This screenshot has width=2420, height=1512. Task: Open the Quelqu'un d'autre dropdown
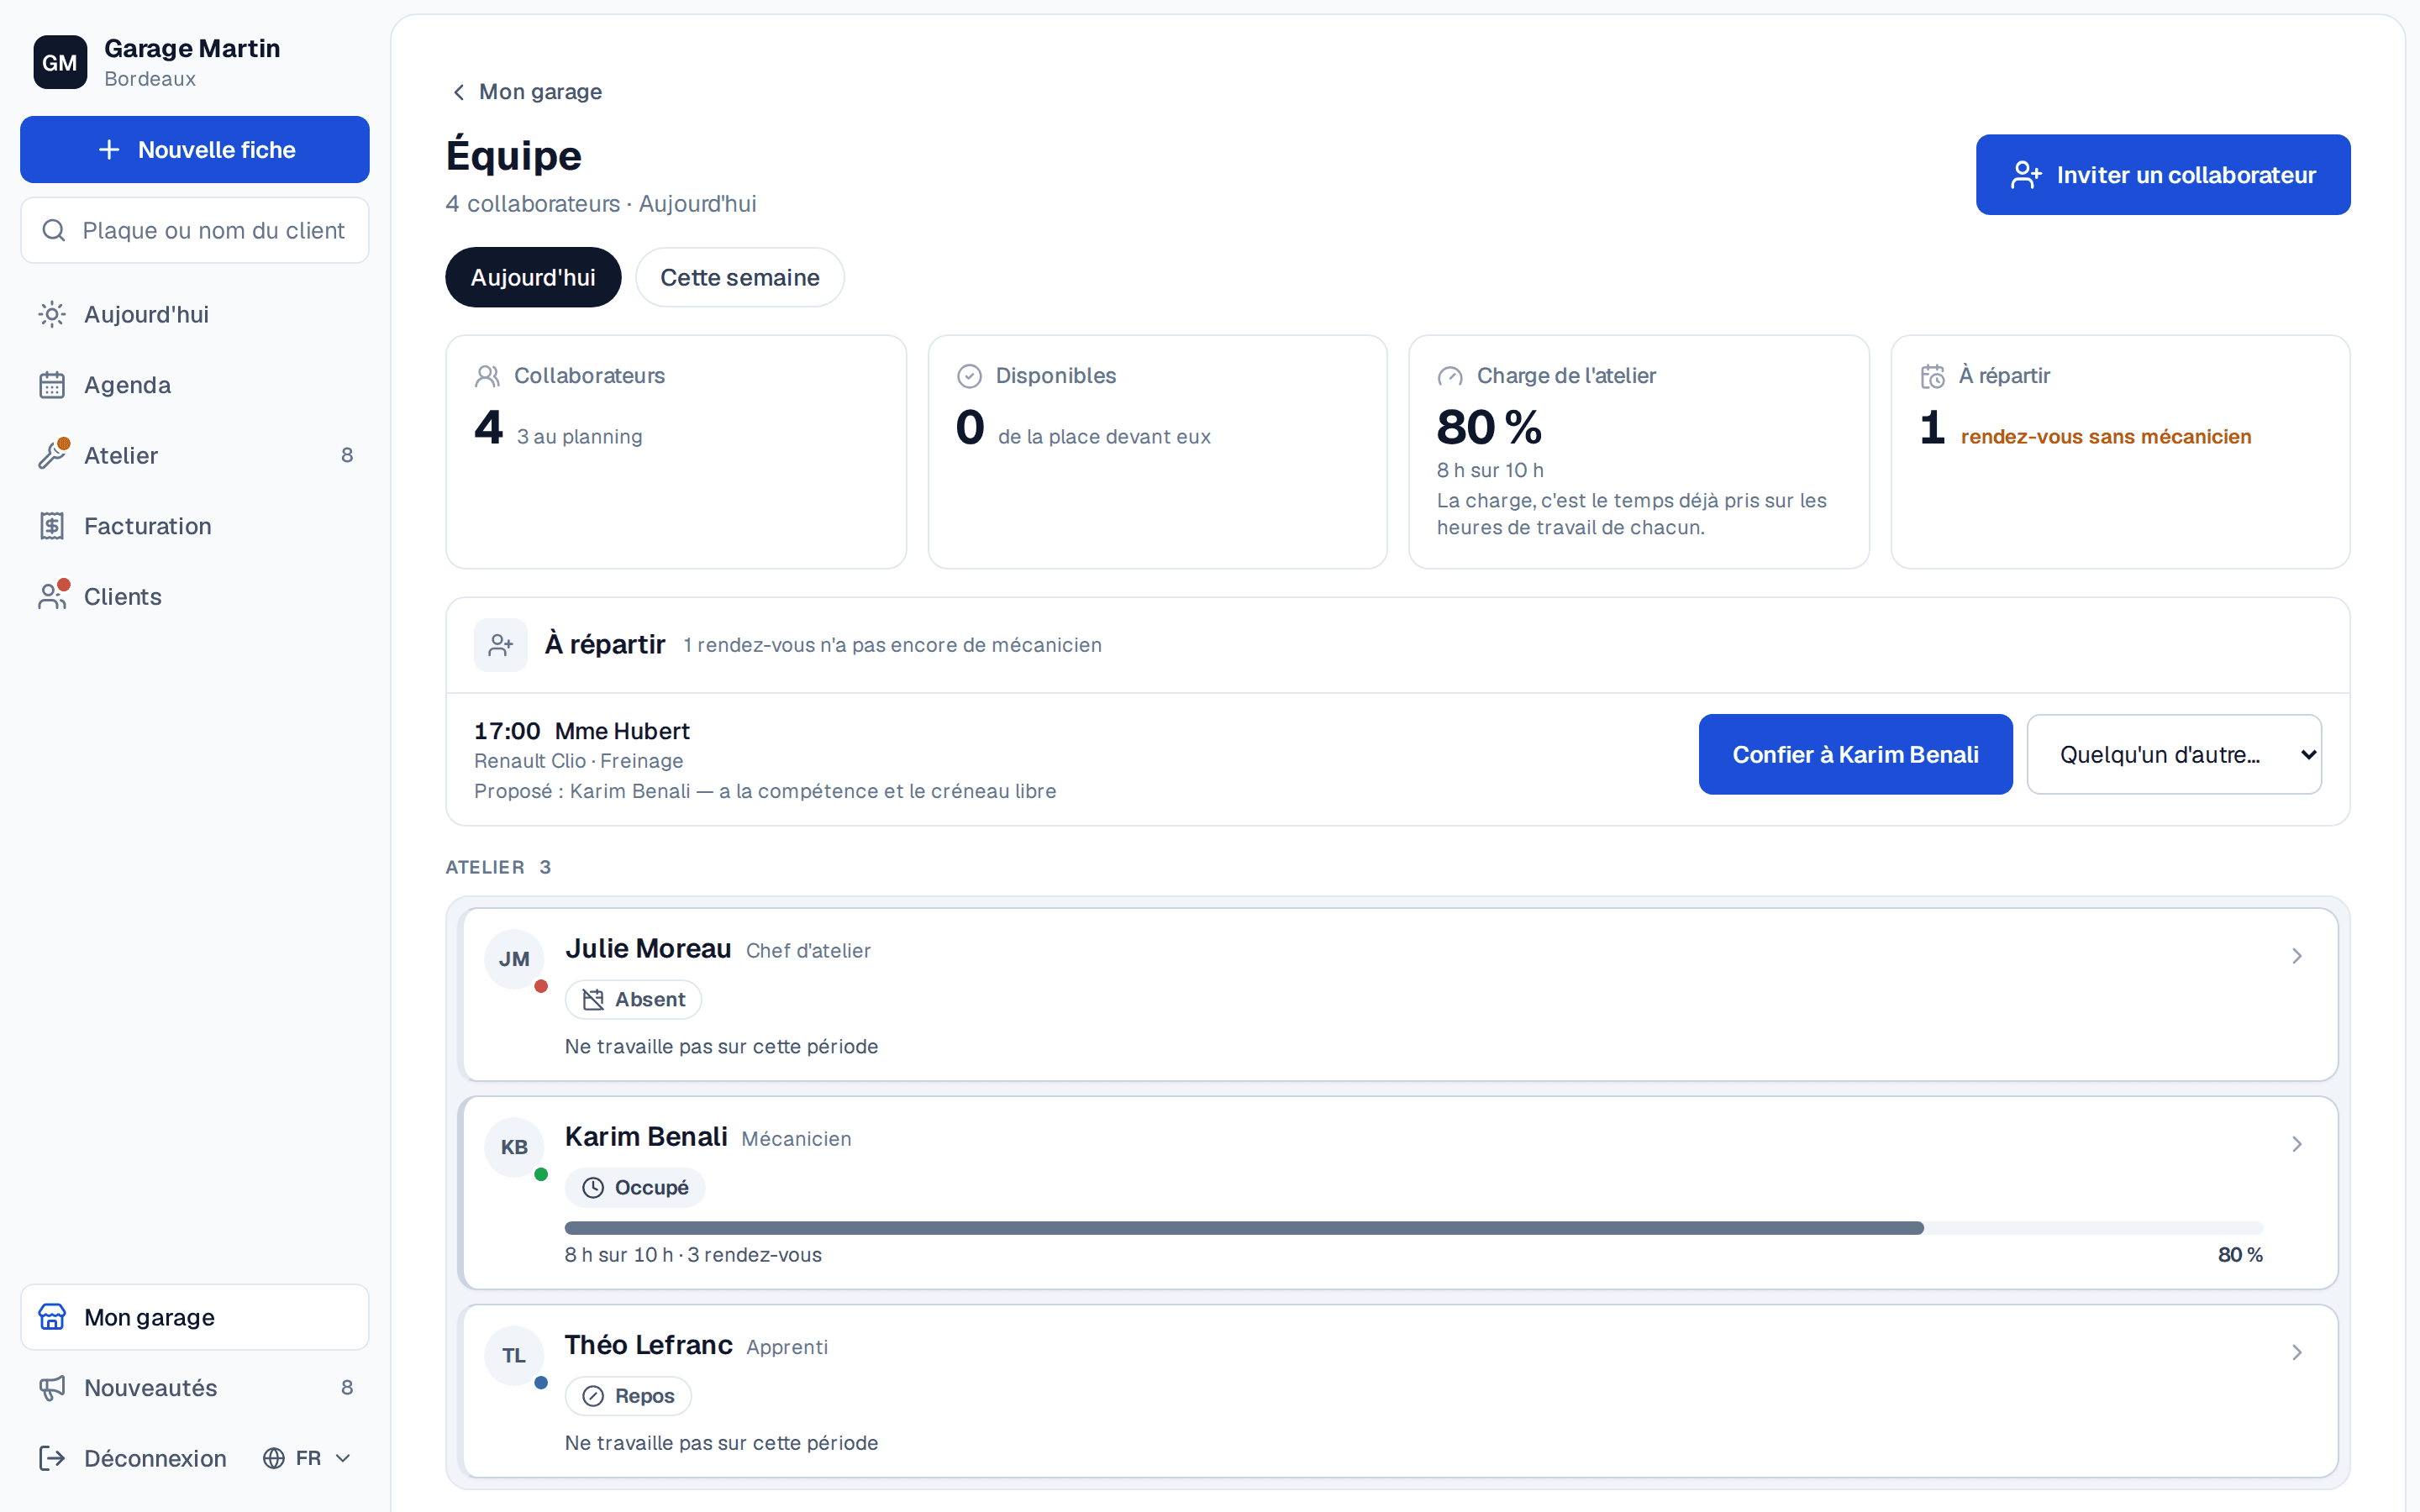click(x=2174, y=754)
